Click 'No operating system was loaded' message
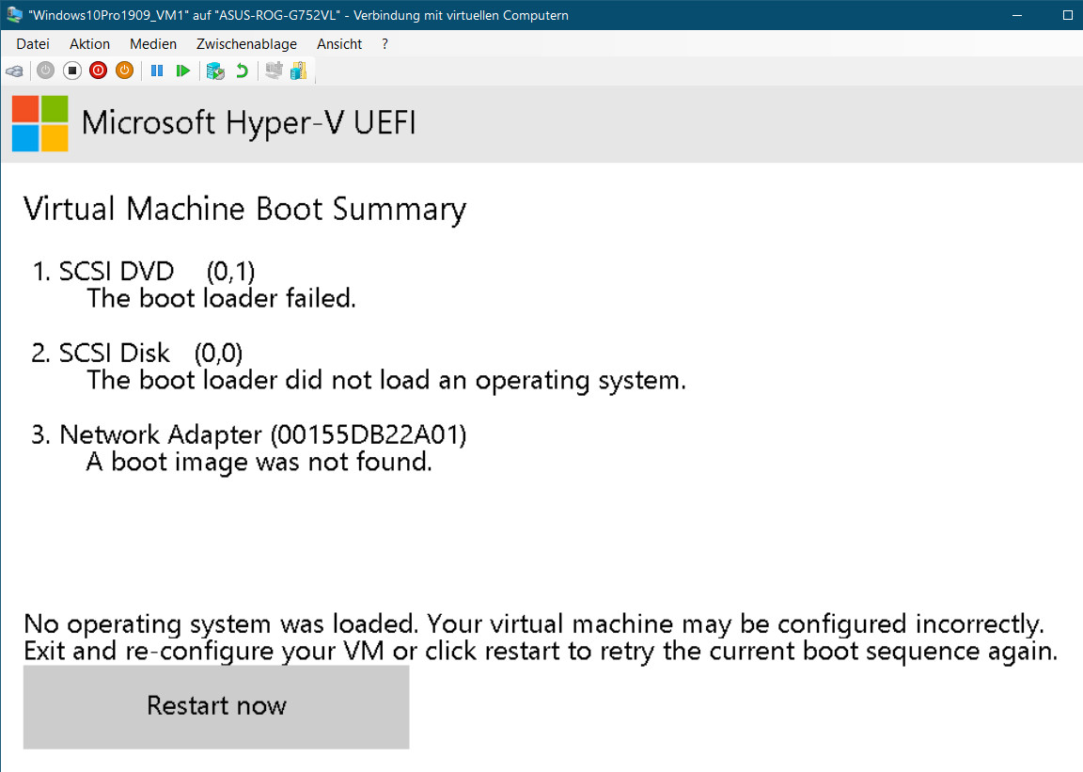1083x772 pixels. [221, 624]
